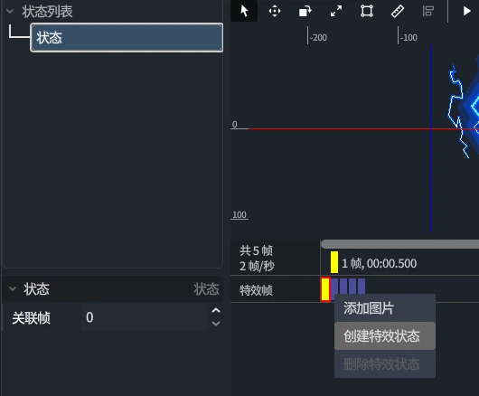
Task: Click the 2 帧/秒 frame rate text
Action: [x=257, y=266]
